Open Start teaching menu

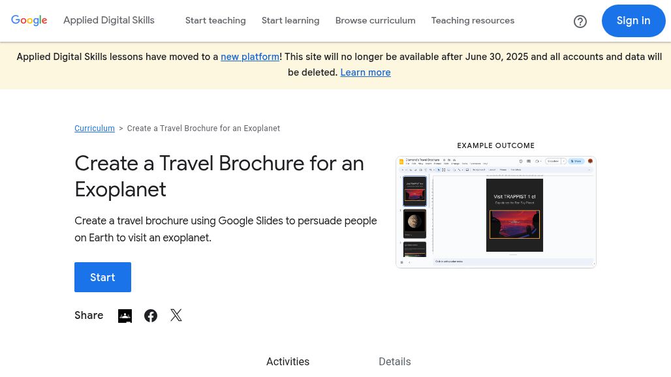click(x=215, y=20)
